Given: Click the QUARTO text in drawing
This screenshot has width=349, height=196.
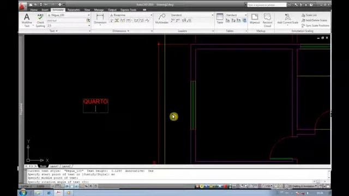Looking at the screenshot, I should tap(95, 101).
